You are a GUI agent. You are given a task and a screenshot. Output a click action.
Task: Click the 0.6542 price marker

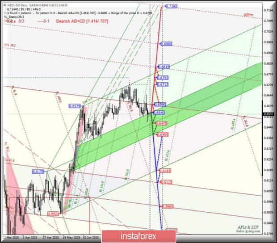click(160, 113)
